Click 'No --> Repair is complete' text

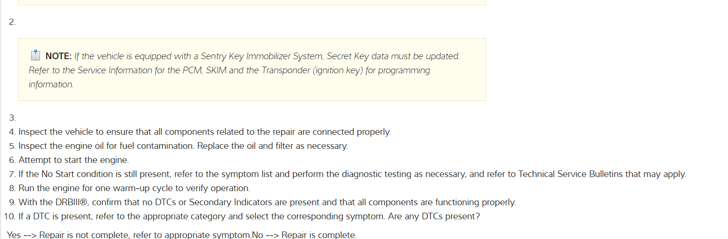pos(304,234)
